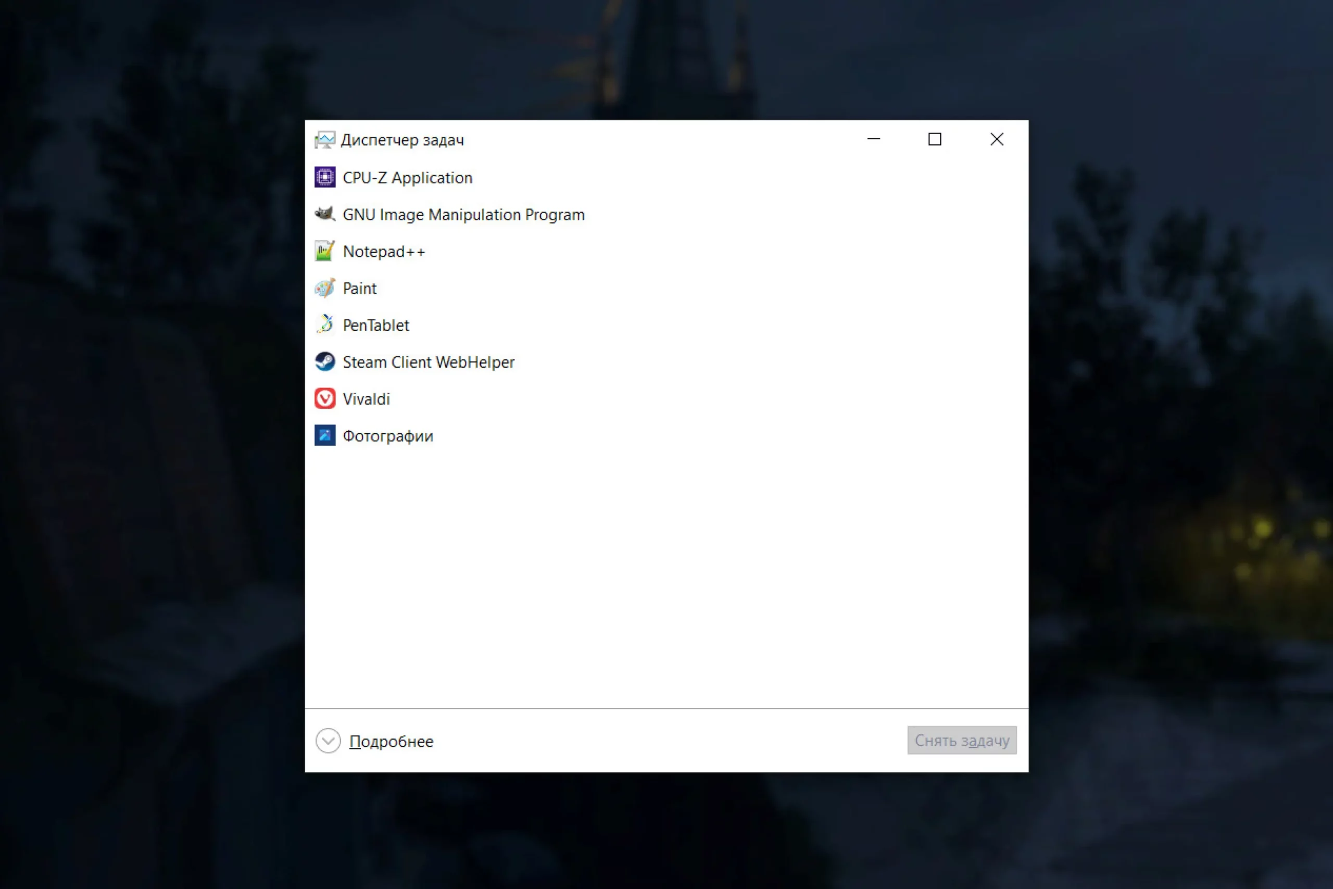Viewport: 1333px width, 889px height.
Task: Click the Подробнее link text
Action: (x=391, y=741)
